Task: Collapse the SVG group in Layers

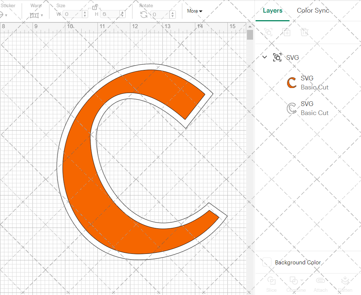Action: 265,57
